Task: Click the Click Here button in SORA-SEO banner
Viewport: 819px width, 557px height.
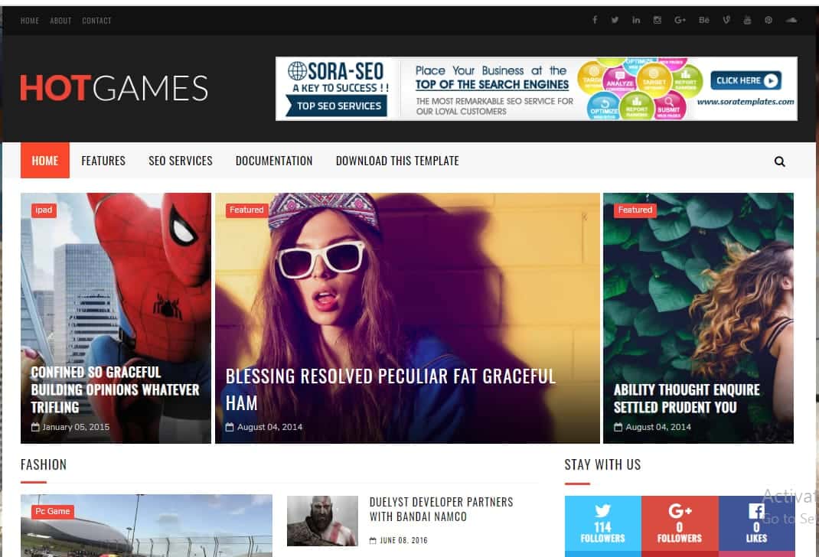Action: click(x=745, y=80)
